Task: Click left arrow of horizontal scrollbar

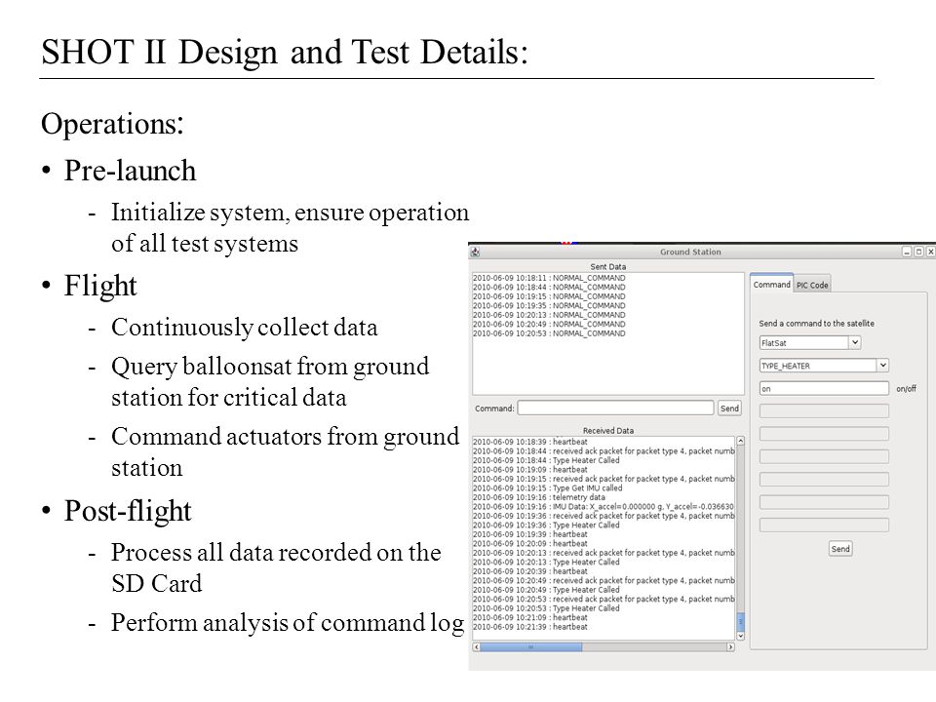Action: pyautogui.click(x=477, y=647)
